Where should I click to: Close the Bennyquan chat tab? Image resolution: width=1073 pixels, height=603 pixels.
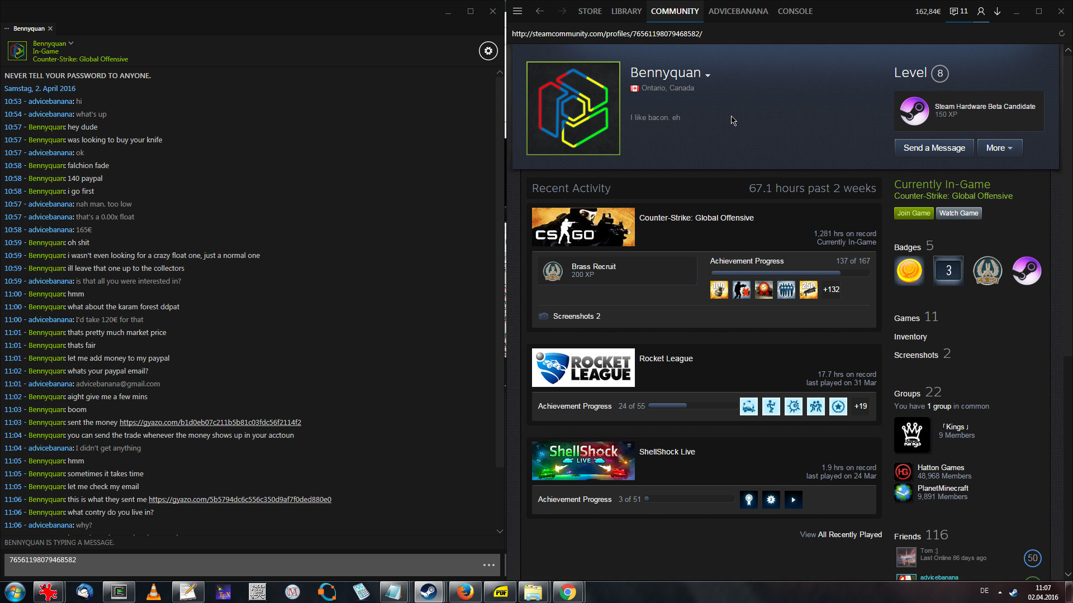[50, 28]
